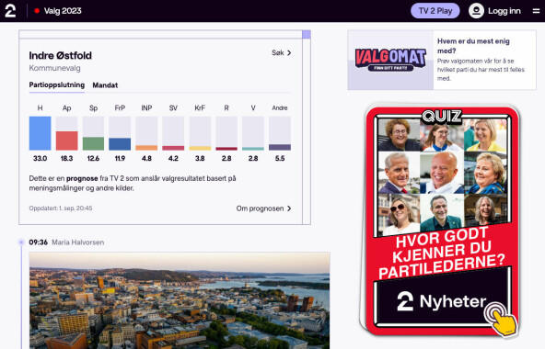Viewport: 545px width, 349px height.
Task: Open Om prognosen link
Action: (264, 208)
